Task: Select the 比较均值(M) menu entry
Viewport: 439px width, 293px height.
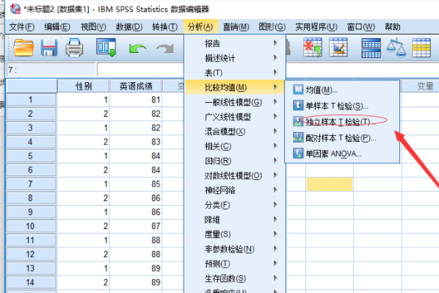Action: point(235,87)
